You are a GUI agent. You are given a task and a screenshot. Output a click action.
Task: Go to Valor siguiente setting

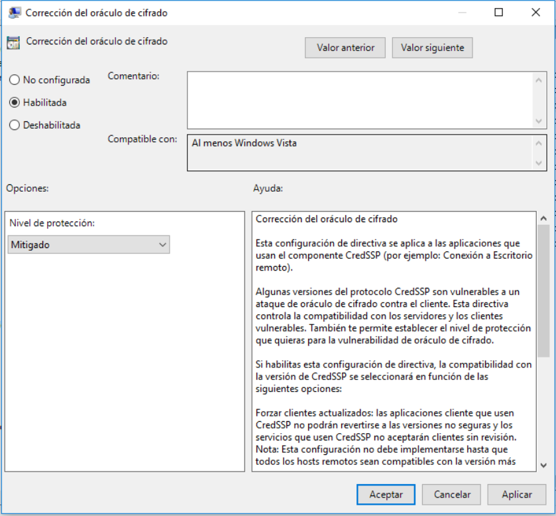(432, 48)
